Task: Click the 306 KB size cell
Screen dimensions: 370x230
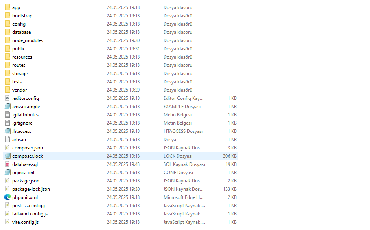Action: (x=230, y=156)
